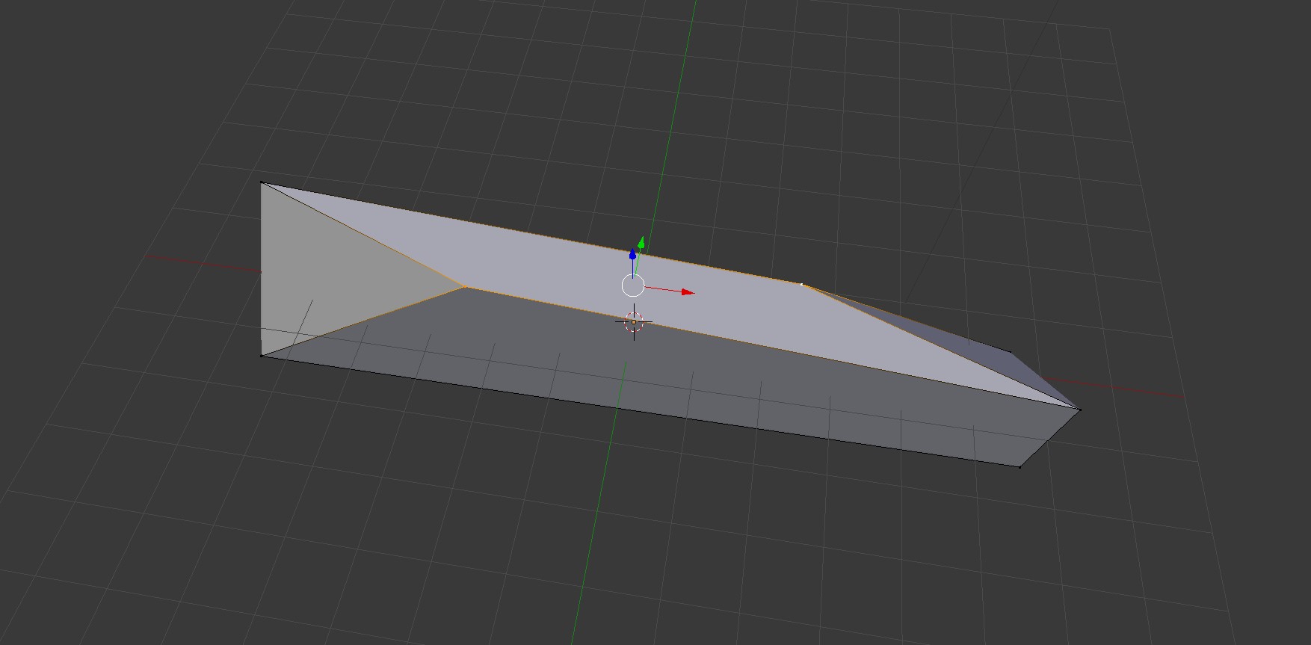This screenshot has height=645, width=1311.
Task: Select the bottom-right corner vertex of the mesh
Action: point(1020,467)
